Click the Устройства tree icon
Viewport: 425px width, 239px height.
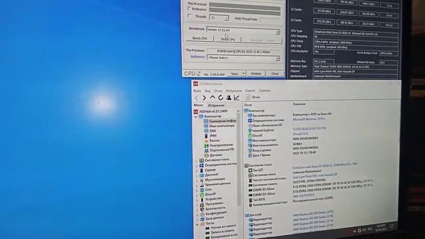[x=202, y=199]
